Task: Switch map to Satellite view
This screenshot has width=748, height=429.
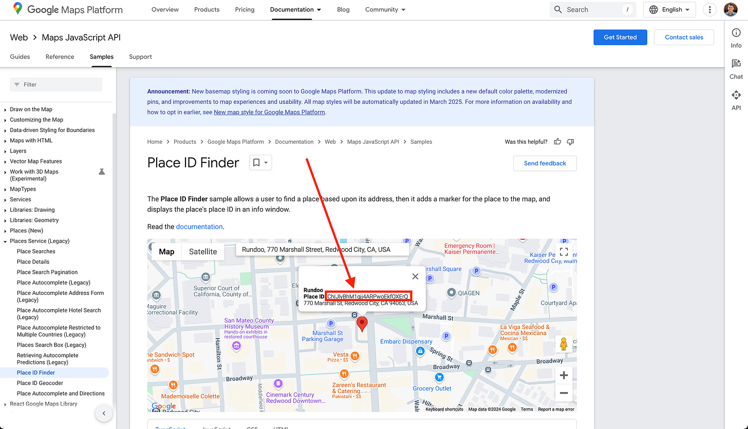Action: click(203, 252)
